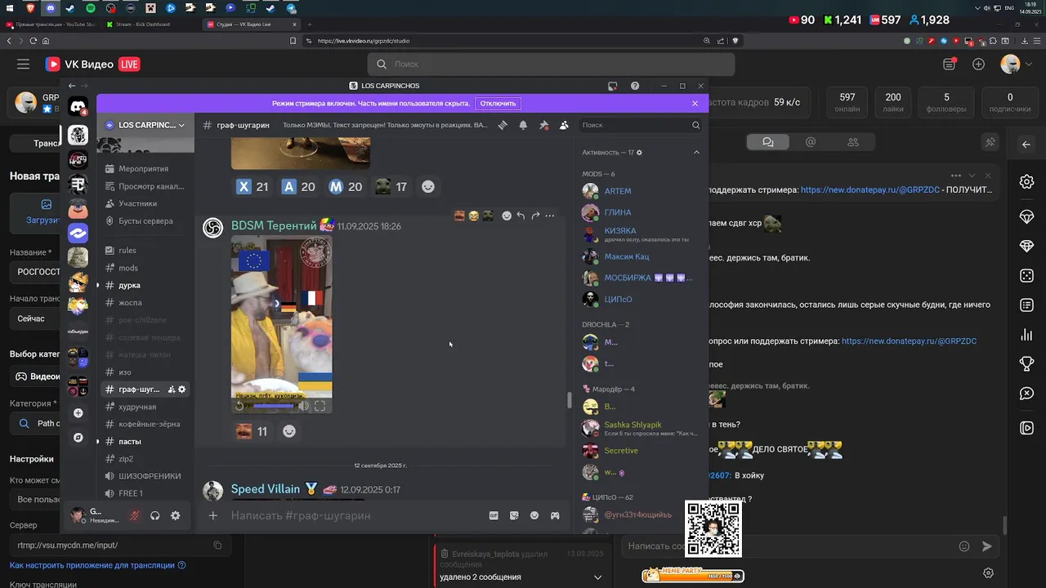This screenshot has height=588, width=1046.
Task: Dismiss the streamer mode banner
Action: tap(695, 104)
